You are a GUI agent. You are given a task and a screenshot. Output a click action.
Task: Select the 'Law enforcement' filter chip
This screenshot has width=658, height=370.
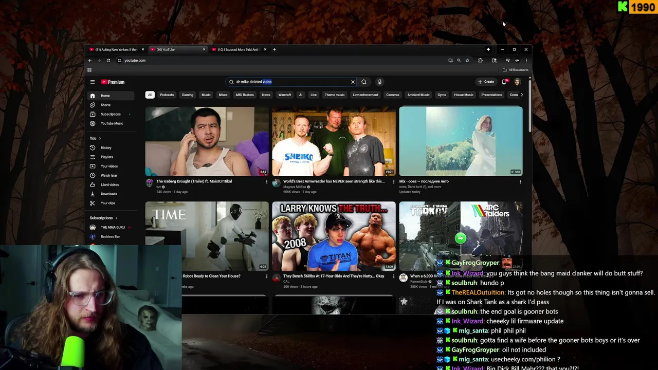365,95
